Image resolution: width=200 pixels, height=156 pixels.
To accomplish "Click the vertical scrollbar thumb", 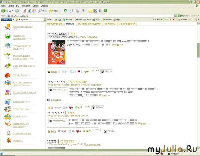I will click(199, 50).
